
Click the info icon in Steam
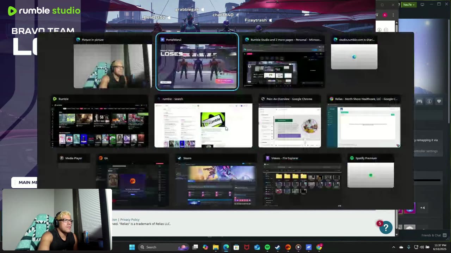coord(429,102)
